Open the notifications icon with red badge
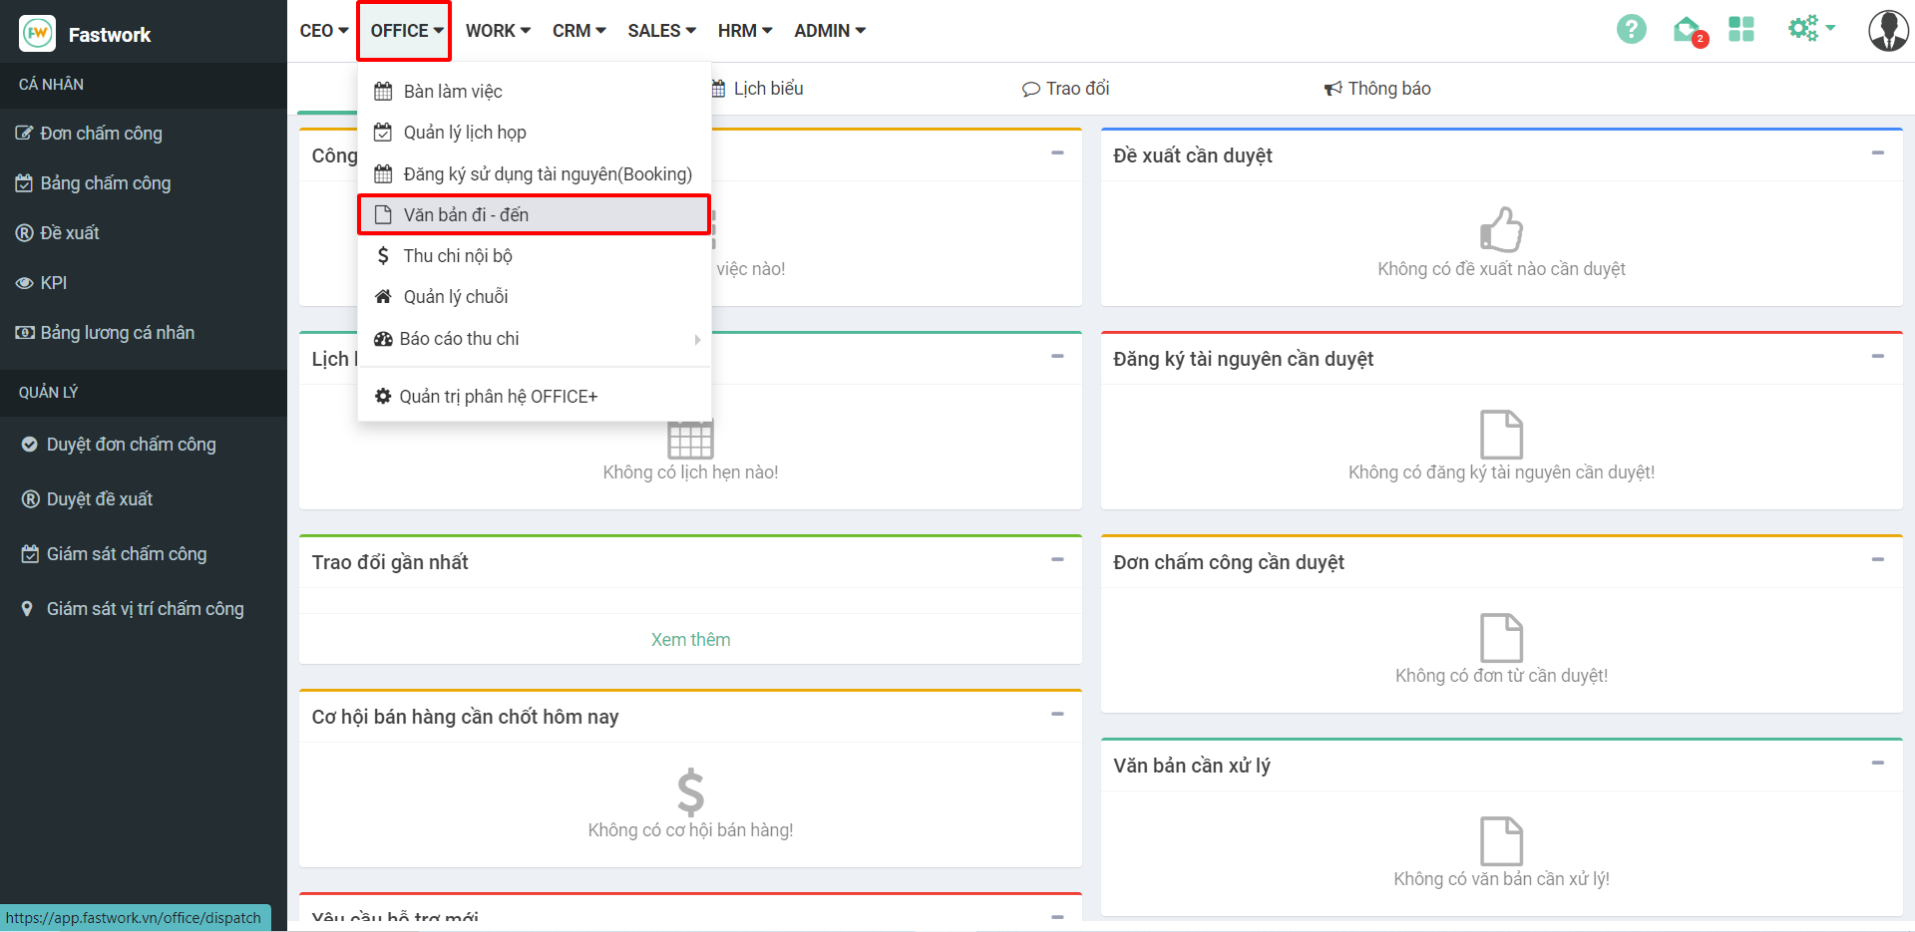The image size is (1915, 932). 1688,31
